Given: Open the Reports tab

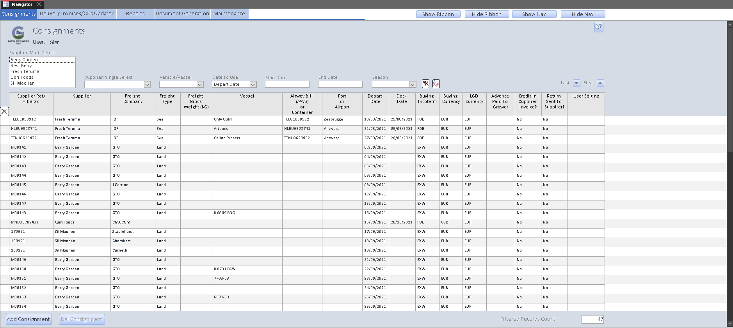Looking at the screenshot, I should pyautogui.click(x=135, y=14).
